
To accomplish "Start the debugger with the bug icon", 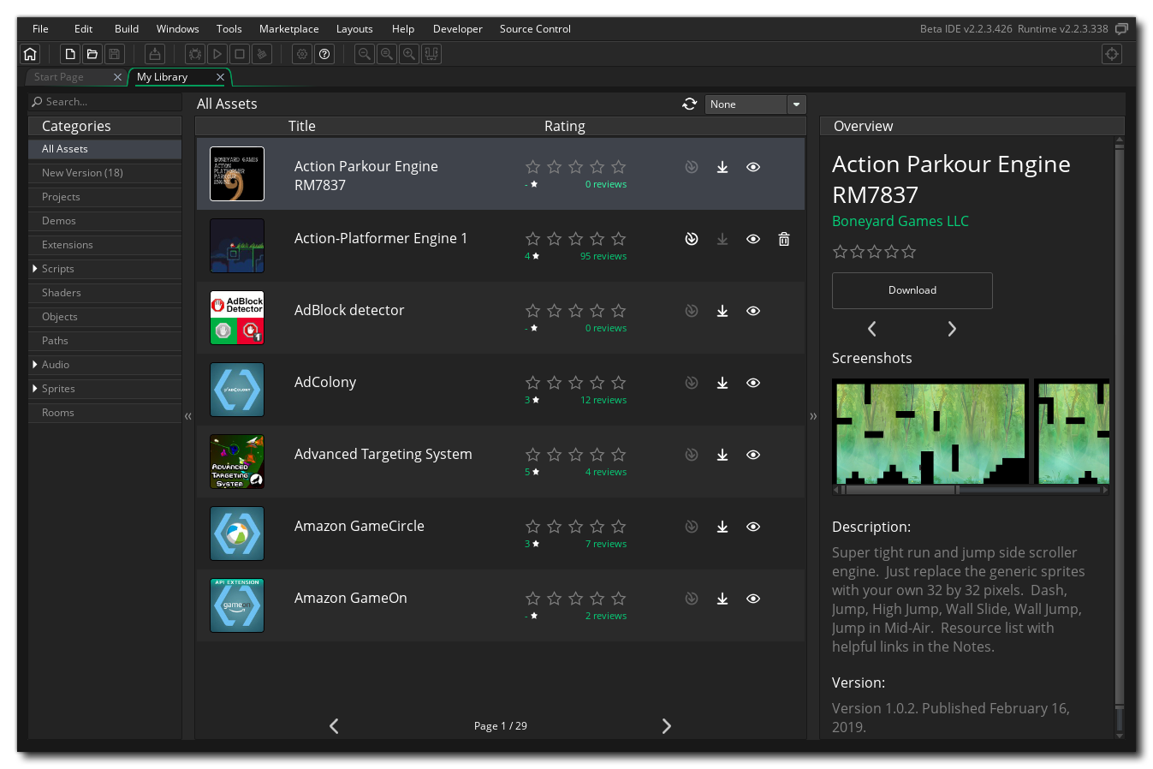I will [195, 54].
